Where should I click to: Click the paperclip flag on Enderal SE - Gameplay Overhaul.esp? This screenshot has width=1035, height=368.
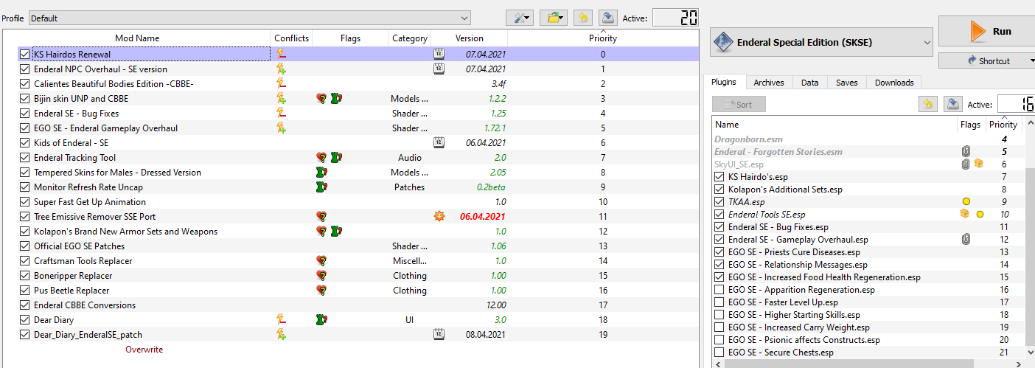pos(966,239)
